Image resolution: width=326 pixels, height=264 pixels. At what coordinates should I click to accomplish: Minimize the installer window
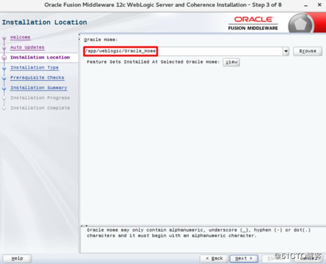point(305,6)
